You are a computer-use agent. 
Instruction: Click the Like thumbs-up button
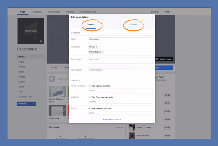(54, 68)
